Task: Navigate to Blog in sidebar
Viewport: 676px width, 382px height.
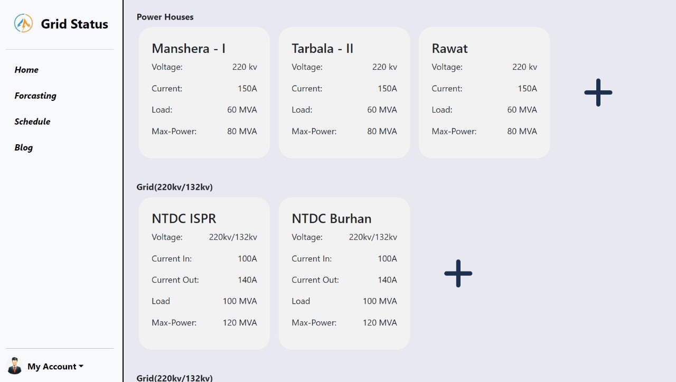Action: coord(23,147)
